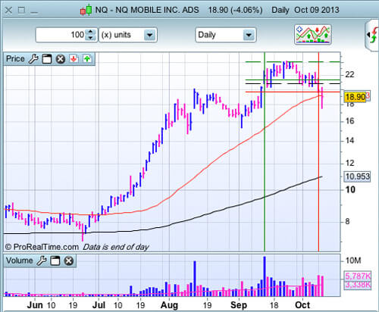The width and height of the screenshot is (379, 312).
Task: Move Price panel up with green arrow
Action: point(87,59)
